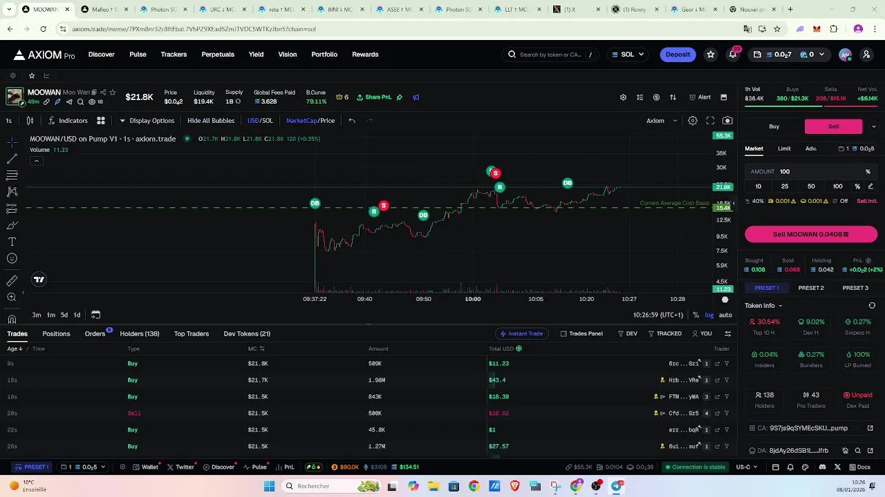Select the Buy side in trade panel
The image size is (885, 497).
click(774, 126)
